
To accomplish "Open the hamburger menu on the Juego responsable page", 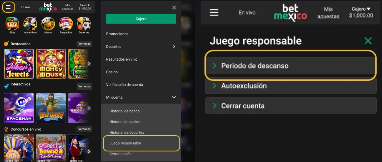I will click(x=214, y=12).
